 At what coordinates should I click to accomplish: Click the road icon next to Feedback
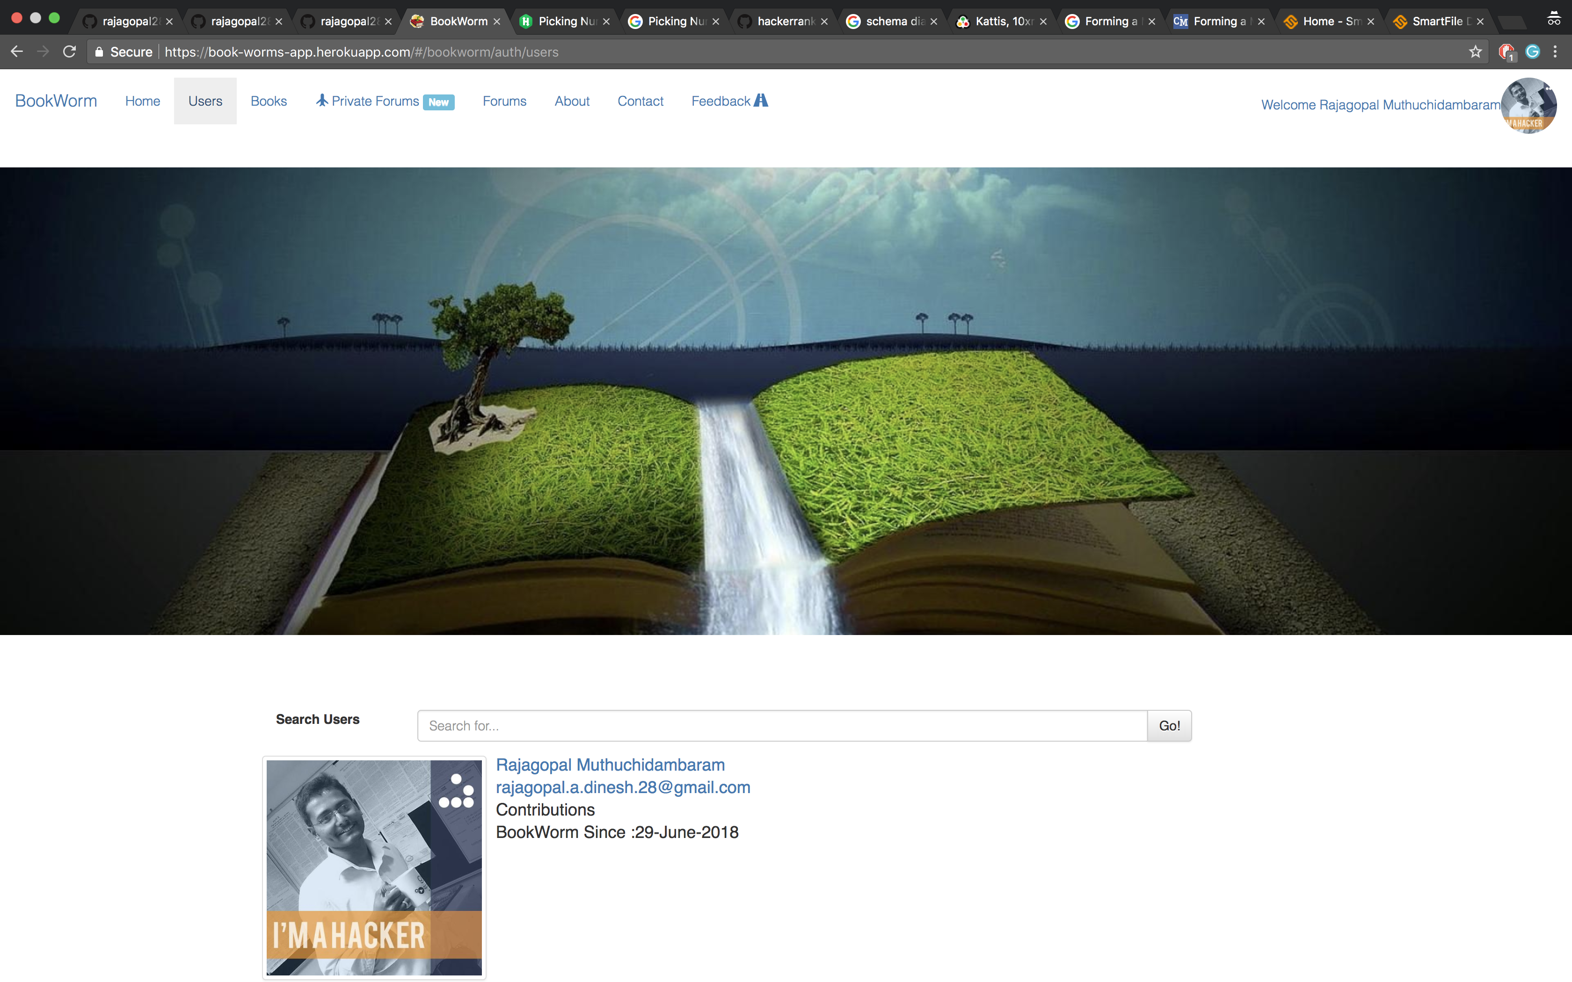[761, 101]
